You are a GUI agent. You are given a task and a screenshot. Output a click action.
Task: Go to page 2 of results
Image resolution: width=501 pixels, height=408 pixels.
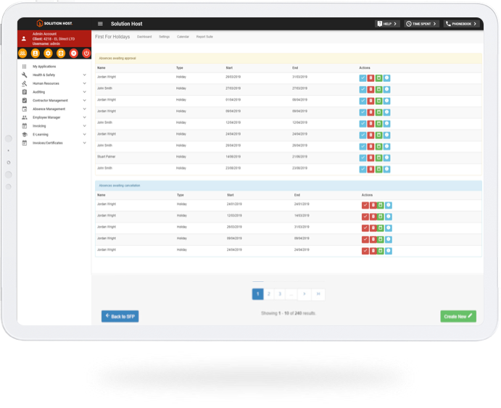268,294
